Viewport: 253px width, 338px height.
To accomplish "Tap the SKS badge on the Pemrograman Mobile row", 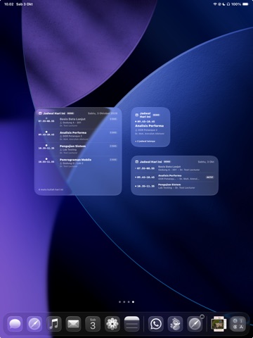I will coord(113,160).
